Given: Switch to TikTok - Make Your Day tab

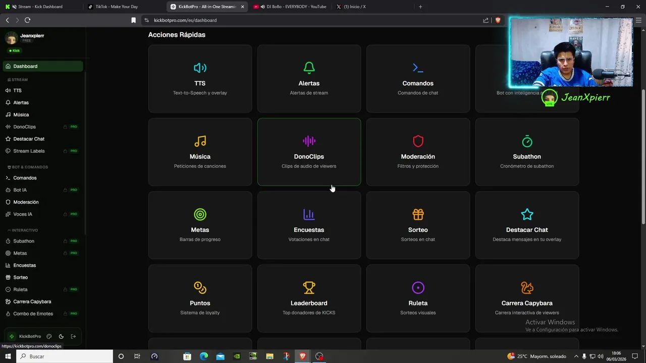Looking at the screenshot, I should (x=124, y=7).
